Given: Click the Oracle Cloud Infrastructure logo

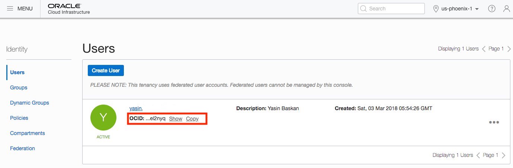Looking at the screenshot, I should [x=69, y=9].
